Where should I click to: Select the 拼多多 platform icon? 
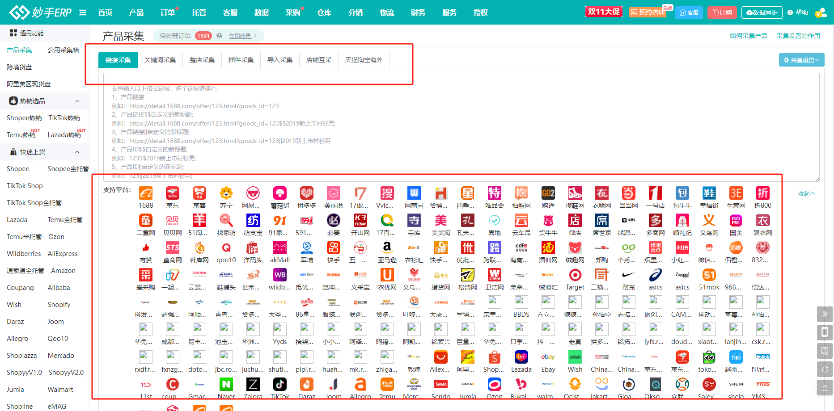point(307,193)
